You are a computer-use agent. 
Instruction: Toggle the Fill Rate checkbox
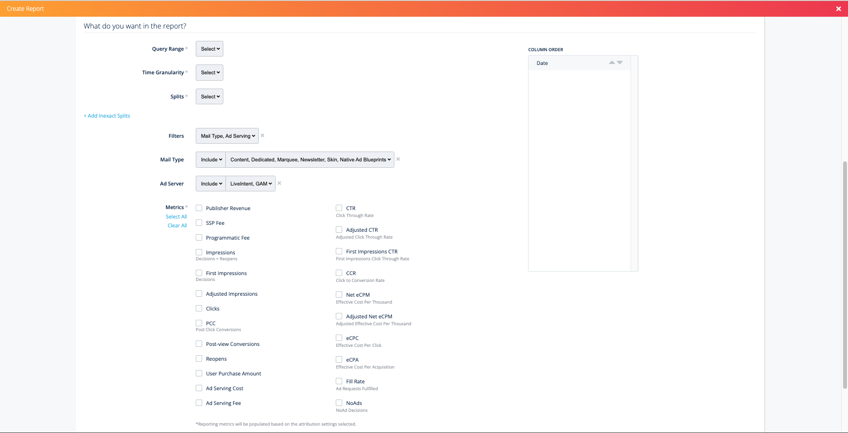pos(339,381)
